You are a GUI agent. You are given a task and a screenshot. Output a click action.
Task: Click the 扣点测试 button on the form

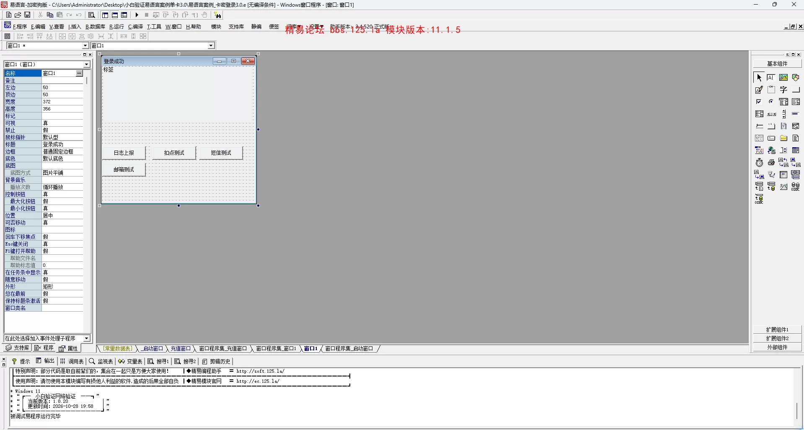coord(174,153)
